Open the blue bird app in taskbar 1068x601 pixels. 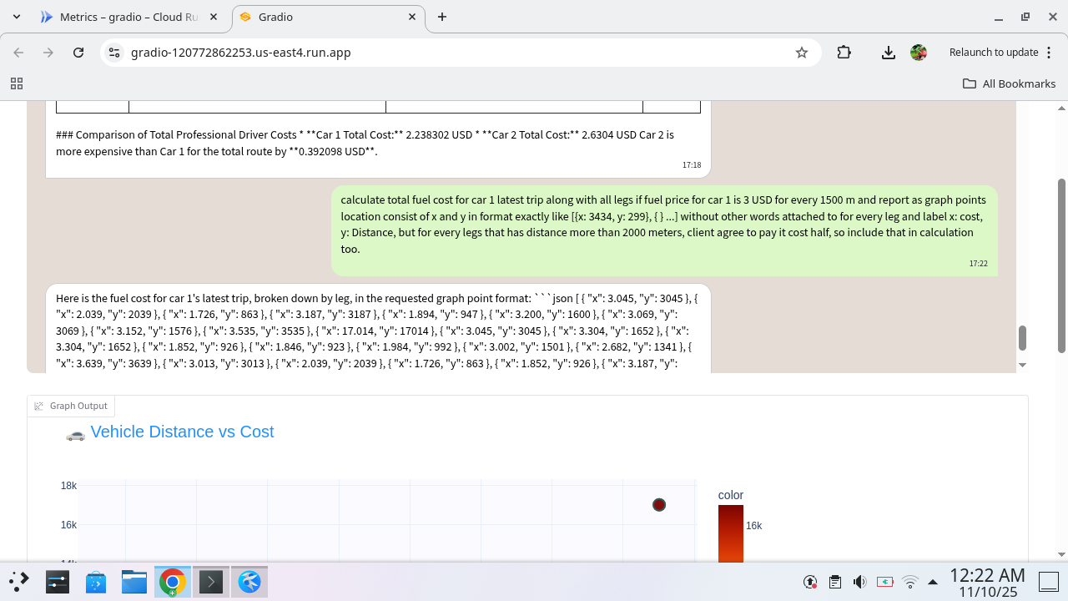[x=249, y=582]
